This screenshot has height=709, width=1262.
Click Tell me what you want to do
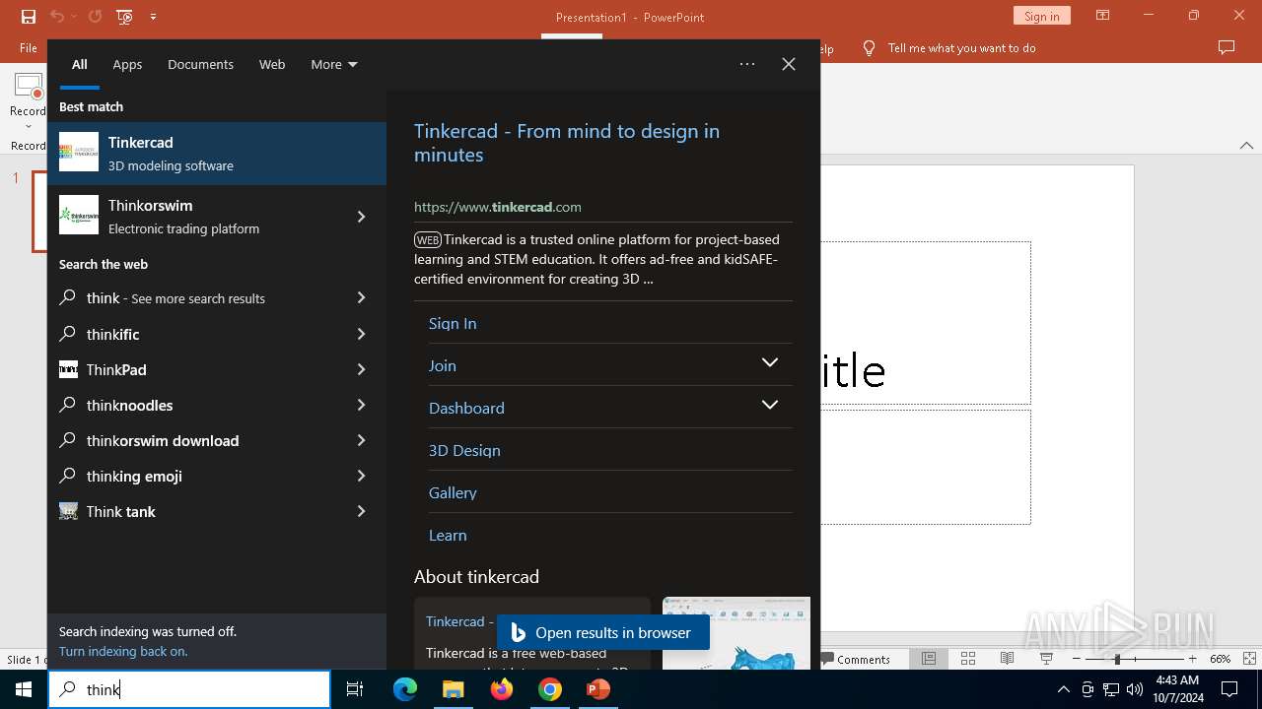coord(961,48)
